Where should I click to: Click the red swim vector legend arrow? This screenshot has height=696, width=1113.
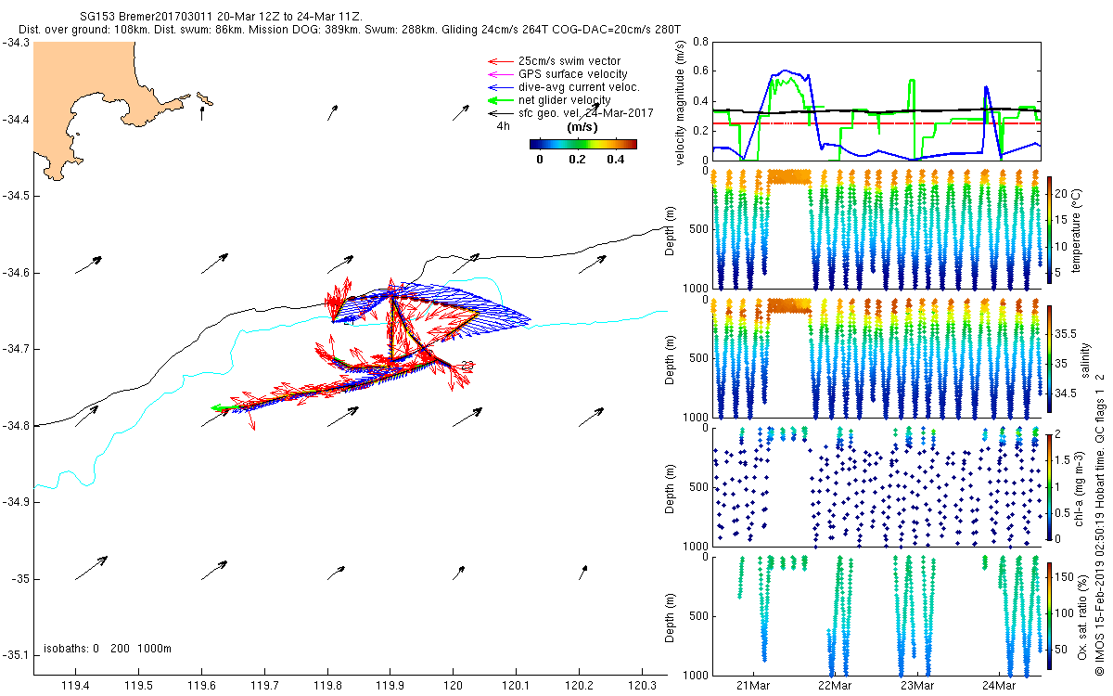point(500,61)
